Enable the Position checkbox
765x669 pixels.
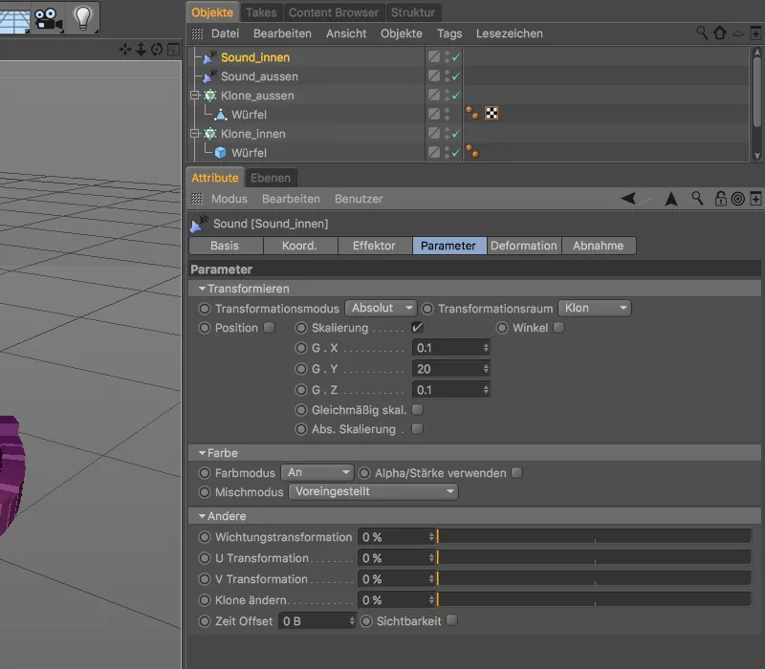click(x=270, y=327)
